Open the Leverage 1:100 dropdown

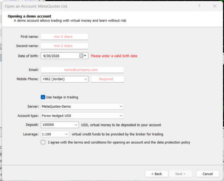pyautogui.click(x=55, y=134)
